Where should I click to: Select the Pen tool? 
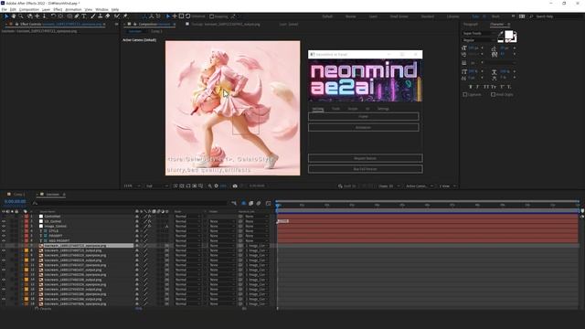[x=77, y=16]
